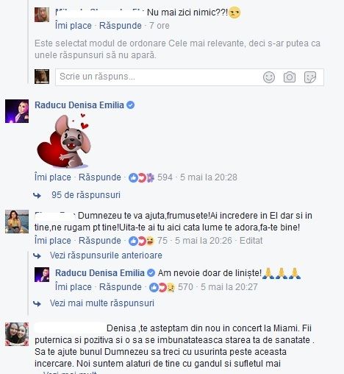Reply to the 'Dumnezeu te va ajuta' comment
This screenshot has height=374, width=344.
[100, 241]
